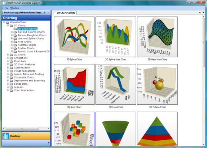The width and height of the screenshot is (207, 148).
Task: Click the folder icon beside Pie and Doughnut Charts
Action: (15, 36)
